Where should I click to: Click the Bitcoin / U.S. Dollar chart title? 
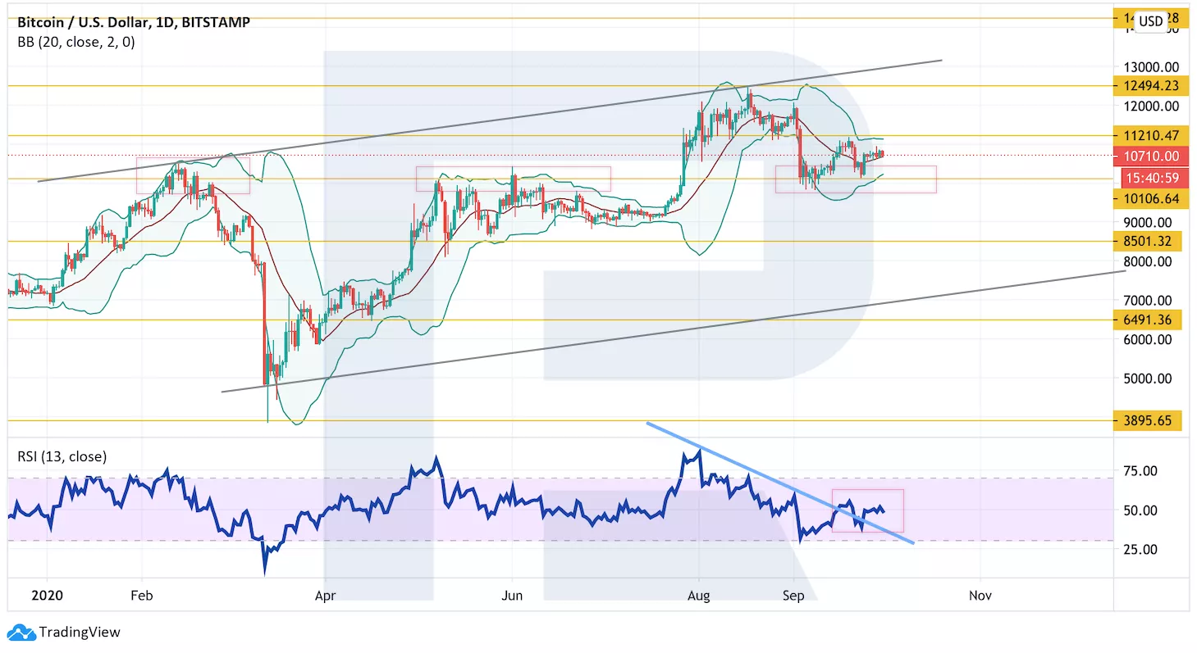pos(134,22)
